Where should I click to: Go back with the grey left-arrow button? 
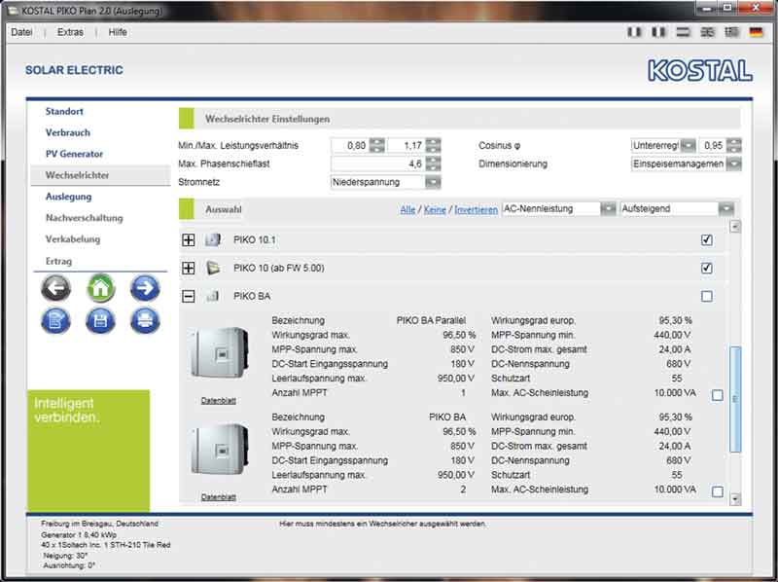coord(55,289)
